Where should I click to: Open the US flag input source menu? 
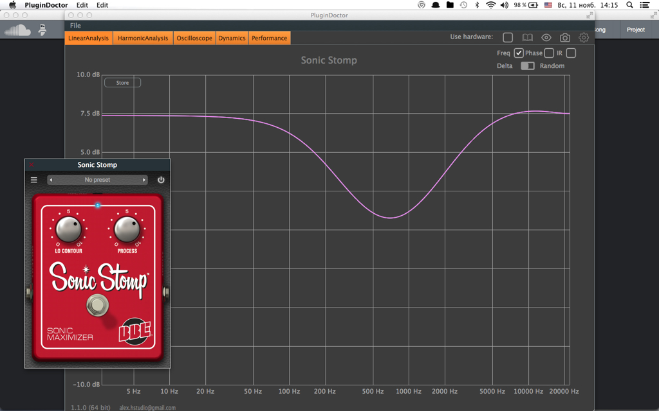(548, 5)
